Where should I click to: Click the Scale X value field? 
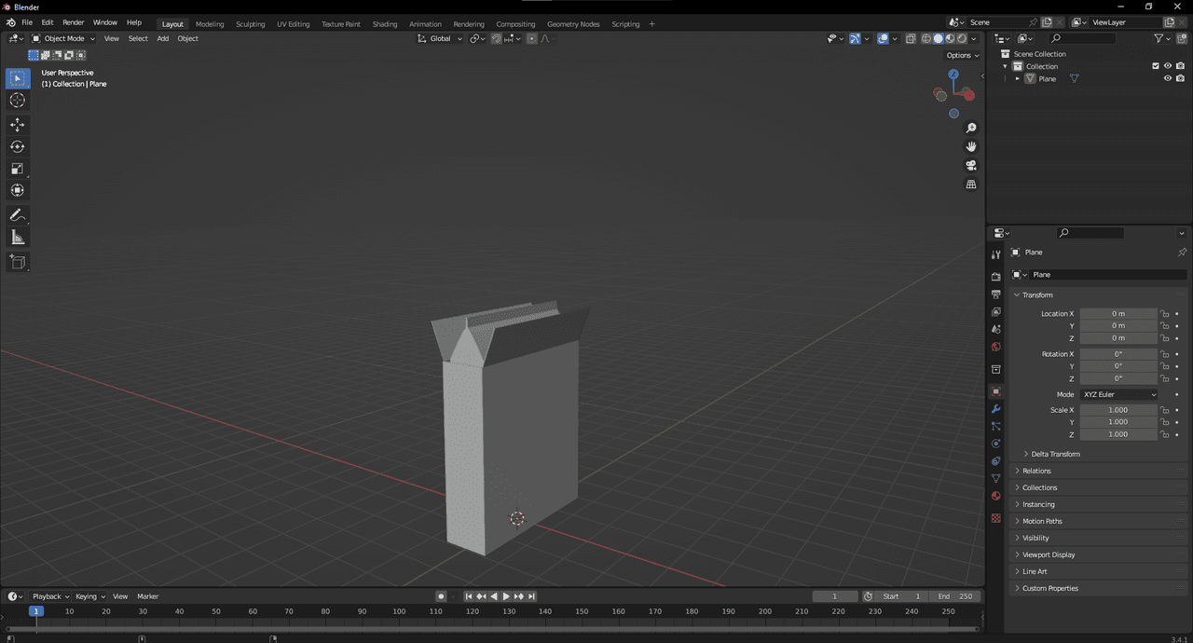(1118, 410)
